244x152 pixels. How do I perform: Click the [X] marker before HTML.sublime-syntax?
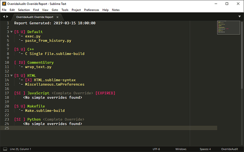pyautogui.click(x=29, y=80)
